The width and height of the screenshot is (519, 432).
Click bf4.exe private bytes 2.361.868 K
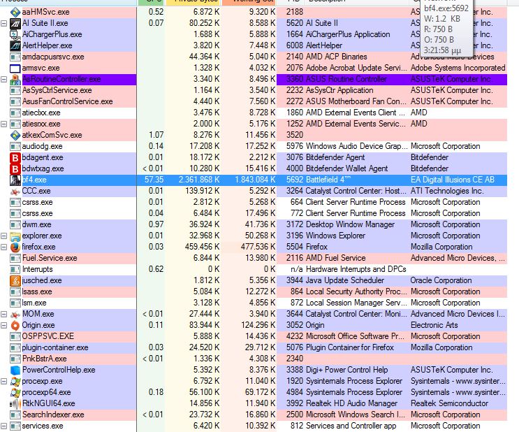click(x=199, y=180)
